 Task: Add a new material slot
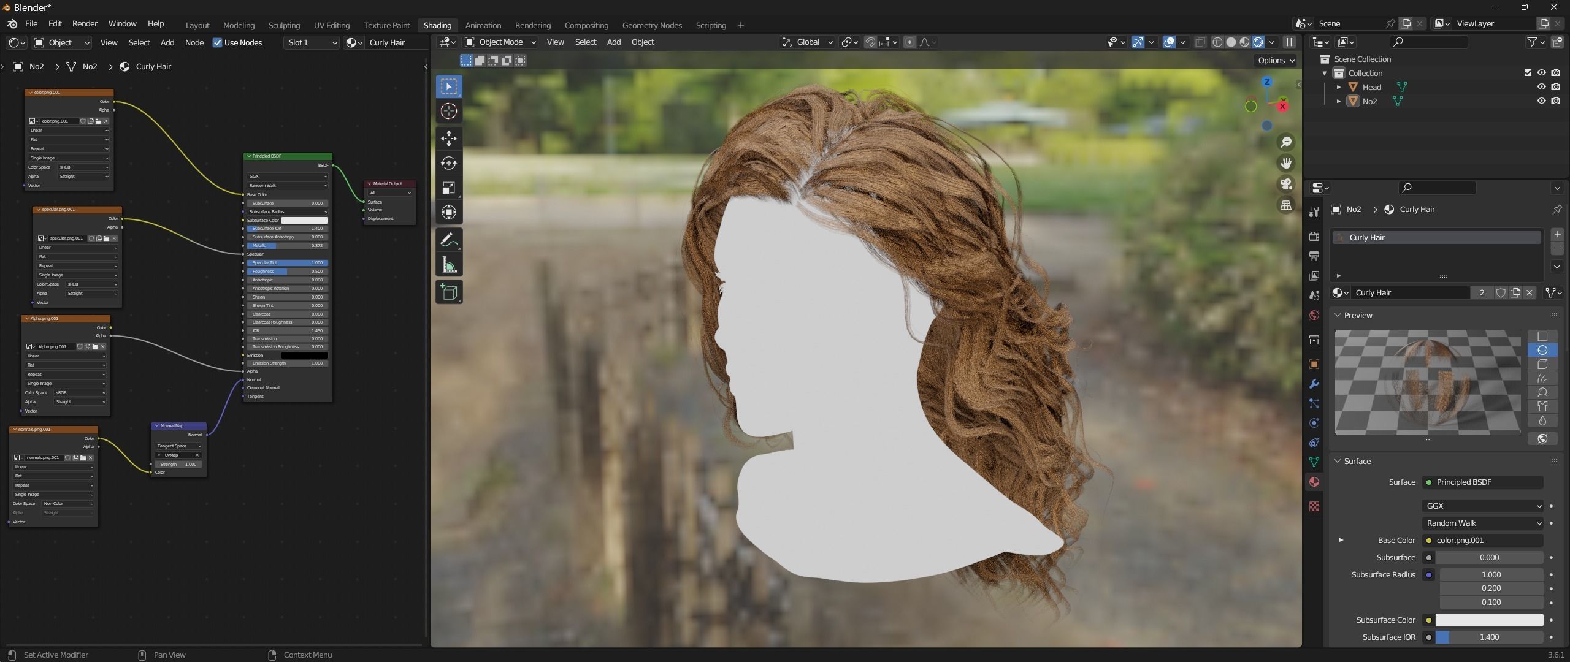tap(1557, 234)
